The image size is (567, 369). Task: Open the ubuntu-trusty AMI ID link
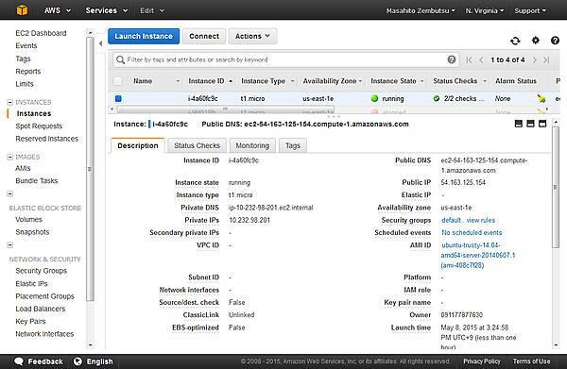click(x=478, y=255)
